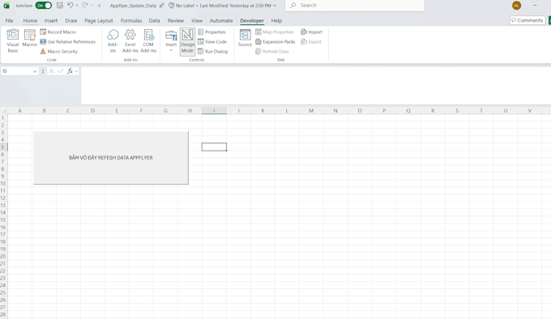The image size is (551, 319).
Task: Open the File tab
Action: (9, 21)
